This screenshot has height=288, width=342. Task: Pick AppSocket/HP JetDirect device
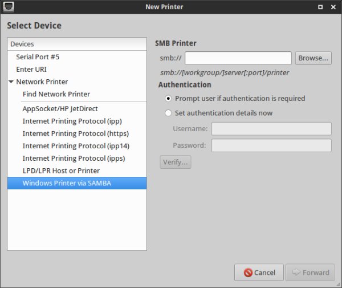(x=60, y=108)
